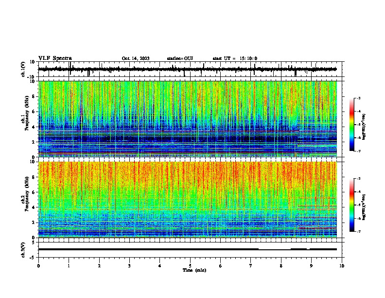Click ch.1 color scale '-3' label
Screen dimensions: 385x298
[358, 98]
